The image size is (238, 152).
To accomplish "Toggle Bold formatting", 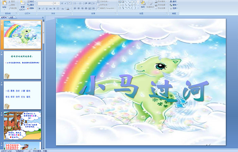I will click(x=39, y=9).
